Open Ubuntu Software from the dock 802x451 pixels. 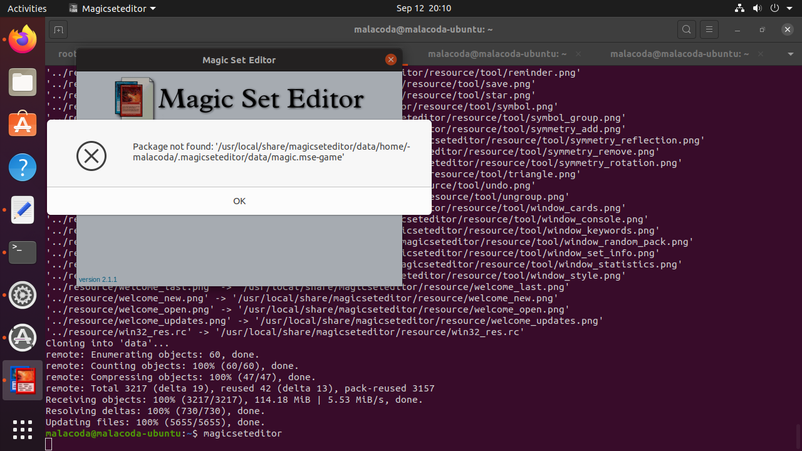23,125
